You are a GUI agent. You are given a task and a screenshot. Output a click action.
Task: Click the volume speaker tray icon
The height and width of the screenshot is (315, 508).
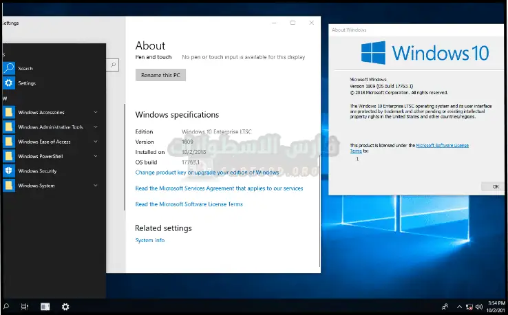tap(479, 307)
